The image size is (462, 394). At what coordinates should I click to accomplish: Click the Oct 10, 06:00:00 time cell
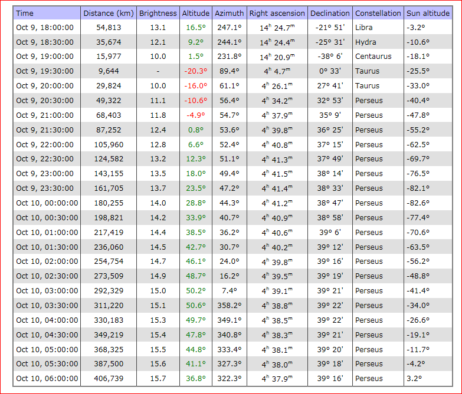click(x=47, y=378)
